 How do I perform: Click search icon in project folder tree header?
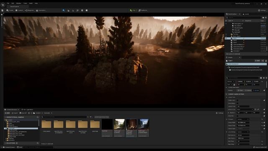[x=38, y=117]
